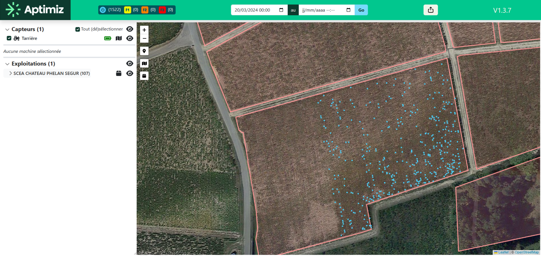Click the blue power status icon
This screenshot has height=256, width=541.
click(103, 10)
